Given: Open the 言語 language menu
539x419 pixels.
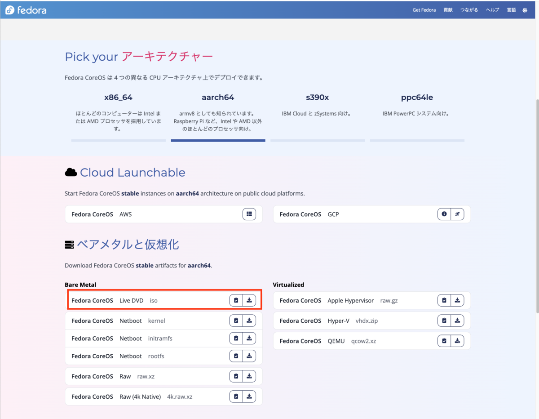Looking at the screenshot, I should coord(511,10).
